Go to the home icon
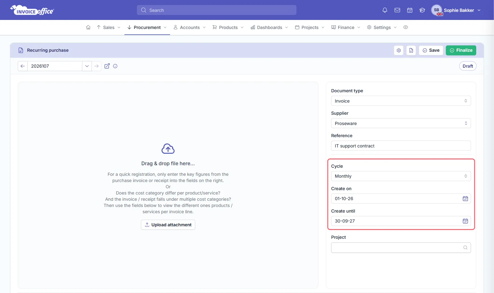The height and width of the screenshot is (293, 494). (89, 27)
